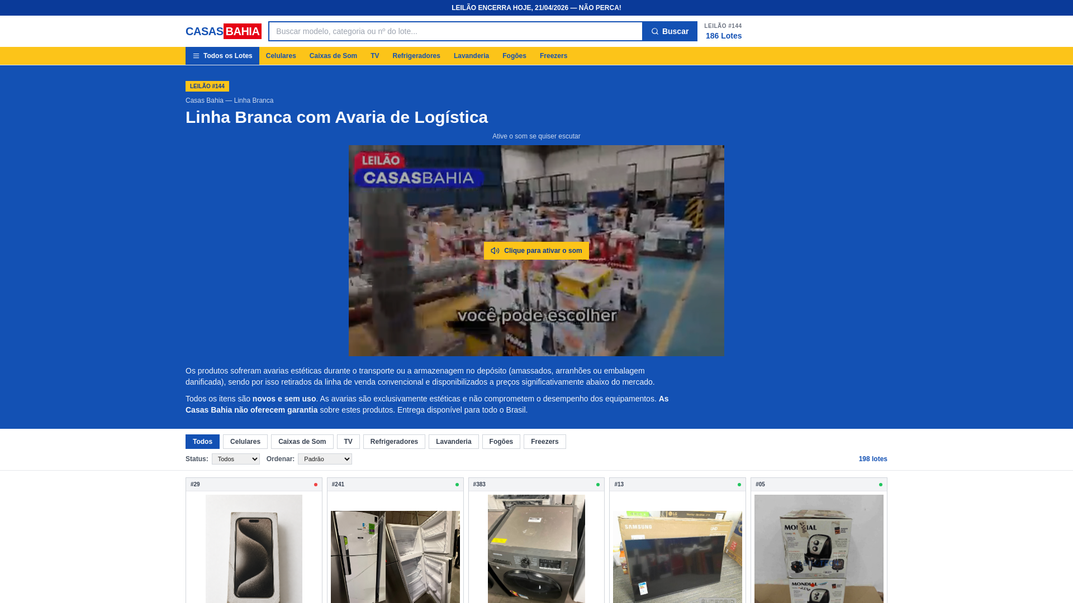Click lot number #383 label
1073x603 pixels.
pyautogui.click(x=479, y=485)
